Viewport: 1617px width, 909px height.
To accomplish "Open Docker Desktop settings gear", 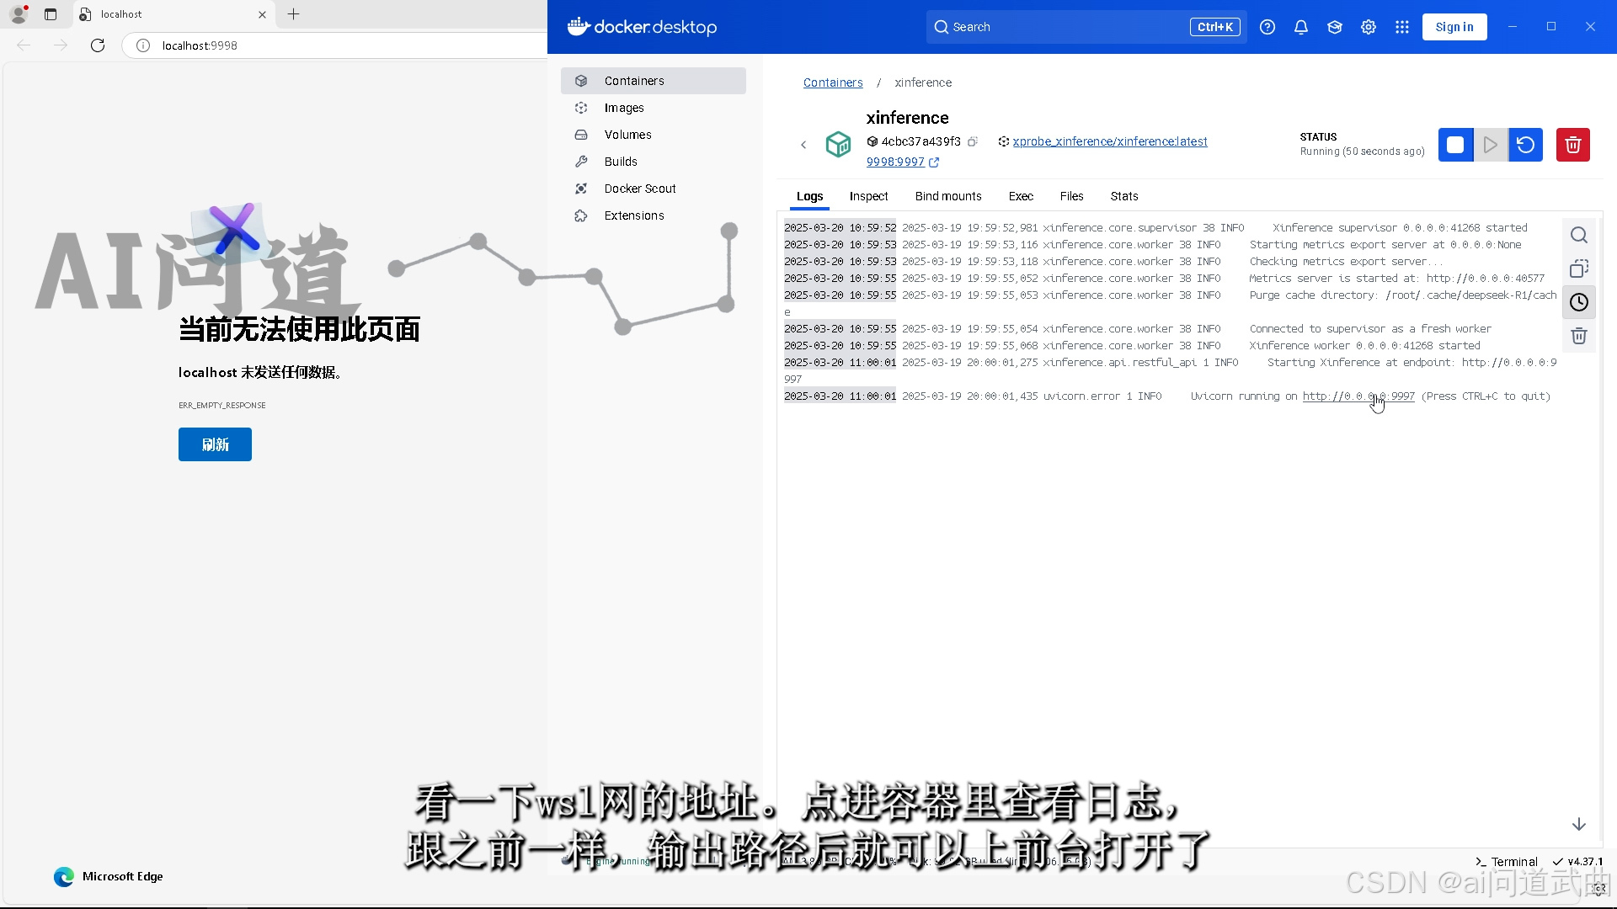I will (x=1369, y=27).
